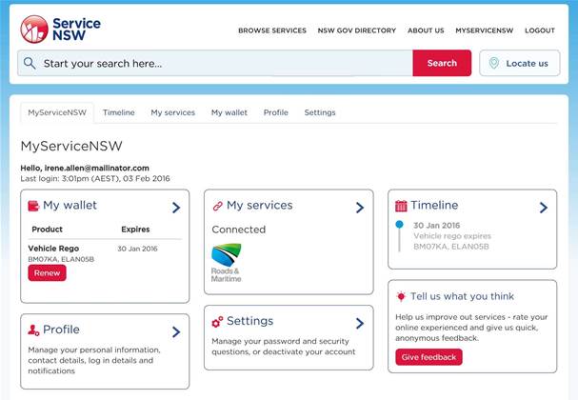Click into the search input field

224,64
